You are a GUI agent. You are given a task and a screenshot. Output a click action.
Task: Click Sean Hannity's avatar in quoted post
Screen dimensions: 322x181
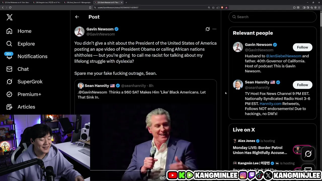tap(80, 86)
